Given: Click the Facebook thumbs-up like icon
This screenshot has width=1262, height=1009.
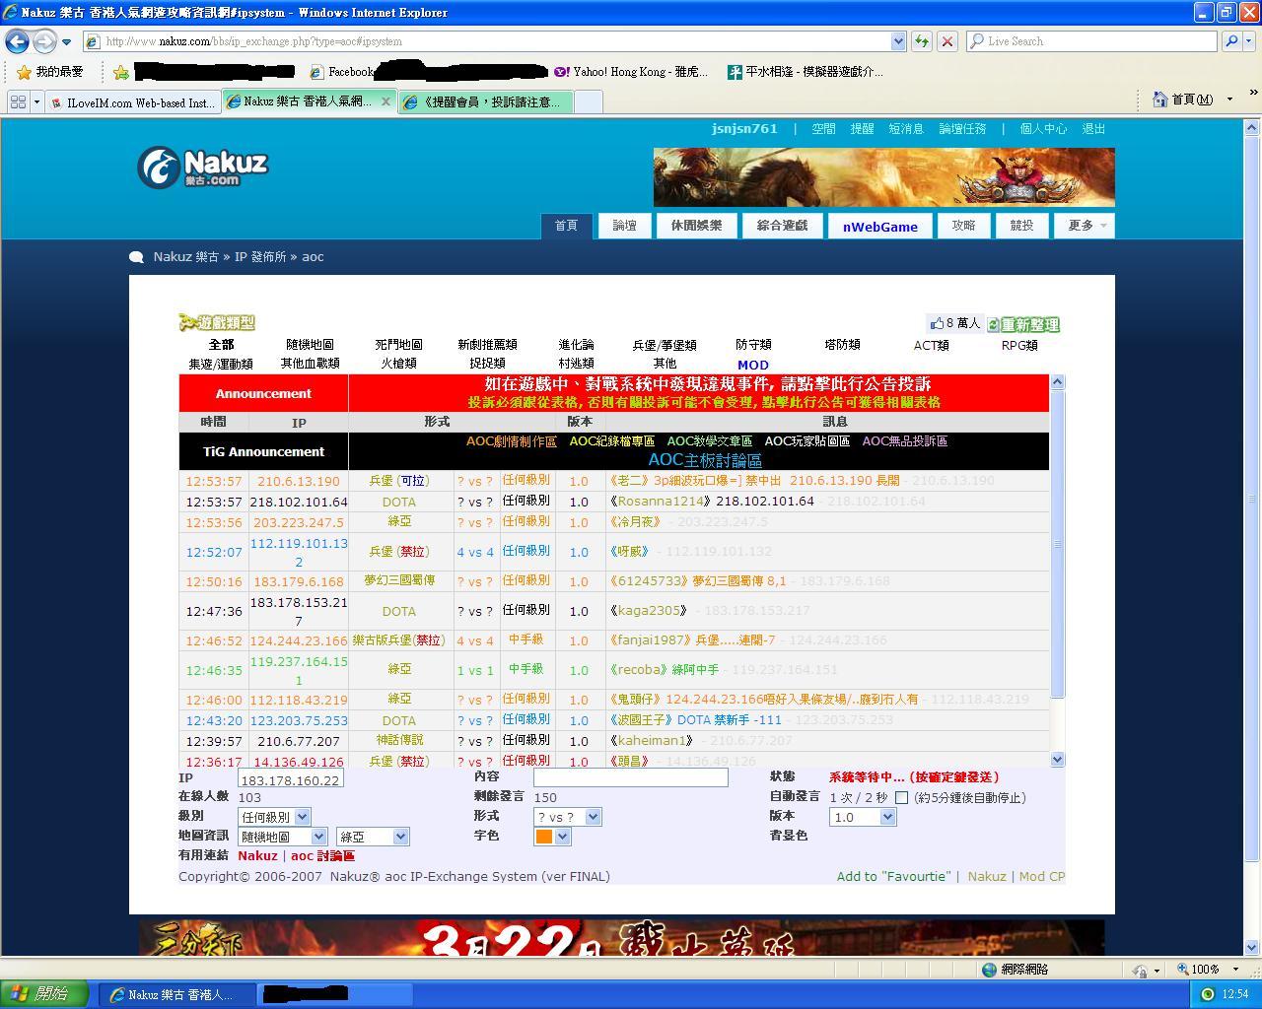Looking at the screenshot, I should point(937,323).
